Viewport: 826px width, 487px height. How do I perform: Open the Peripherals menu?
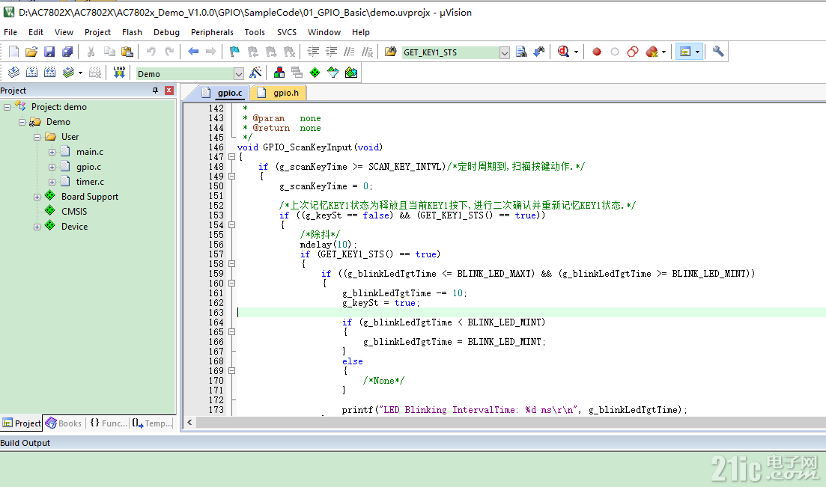[212, 32]
